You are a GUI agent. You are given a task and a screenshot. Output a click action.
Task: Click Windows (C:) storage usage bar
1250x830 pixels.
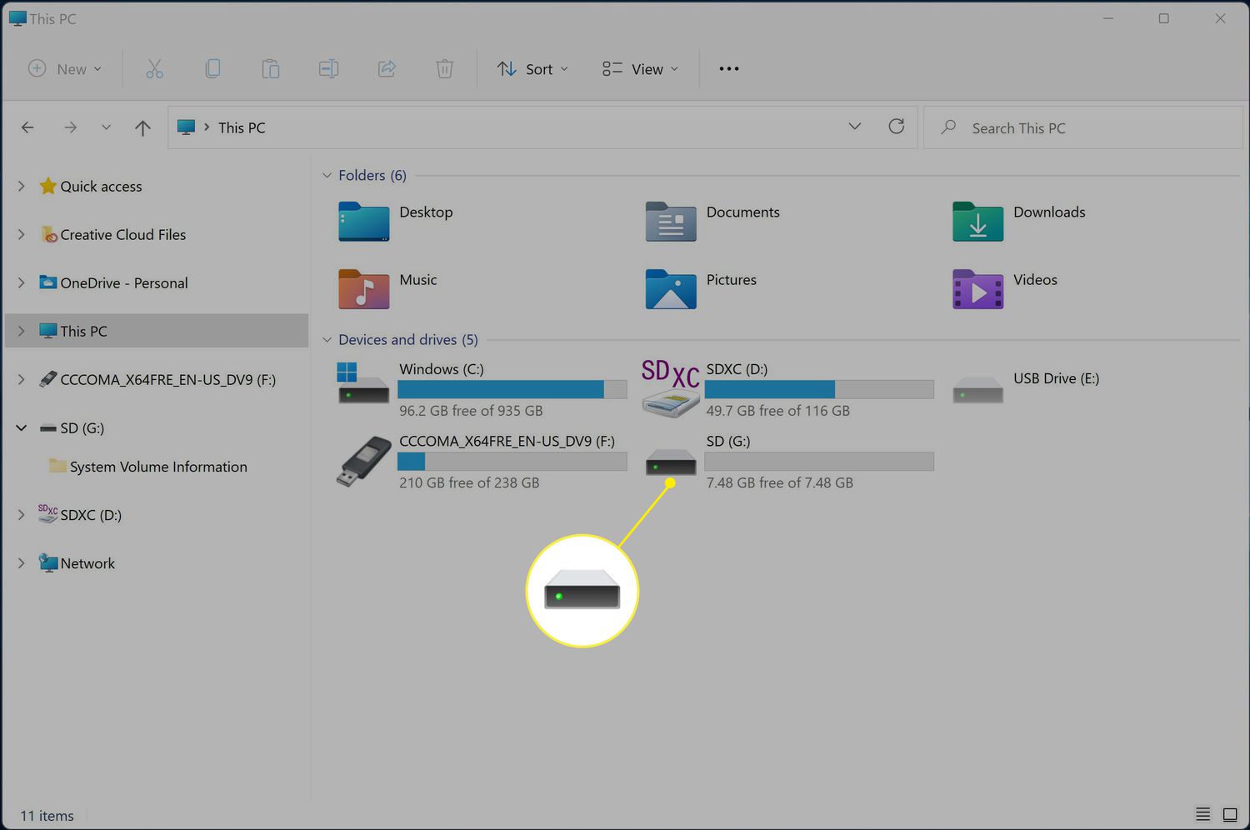pyautogui.click(x=512, y=389)
